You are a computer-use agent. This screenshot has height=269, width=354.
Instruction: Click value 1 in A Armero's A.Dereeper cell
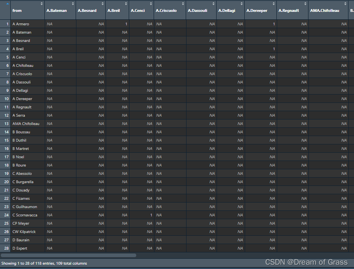click(x=274, y=24)
